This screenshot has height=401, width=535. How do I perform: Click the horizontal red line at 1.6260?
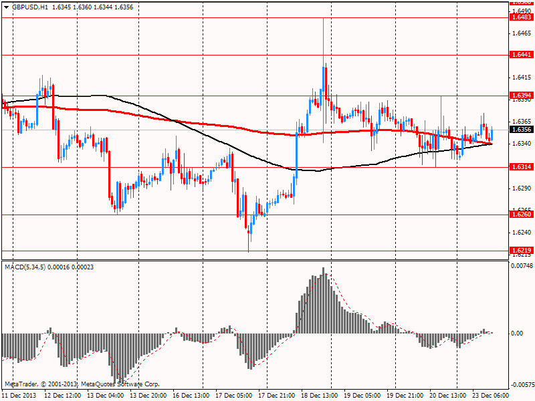pos(255,215)
